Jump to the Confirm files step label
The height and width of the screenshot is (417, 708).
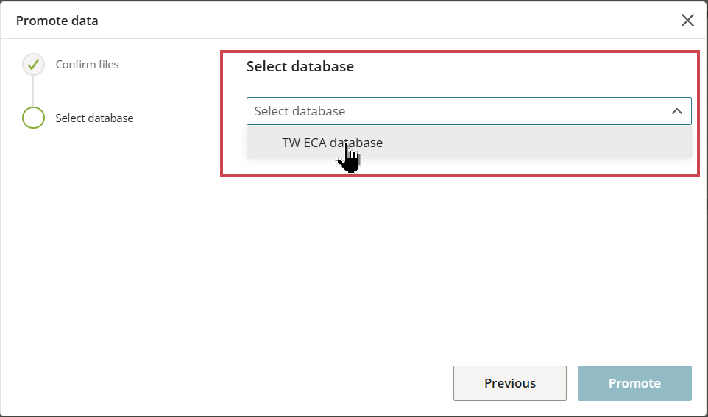tap(87, 65)
